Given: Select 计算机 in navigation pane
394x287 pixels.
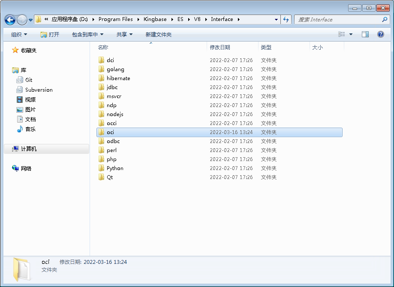Looking at the screenshot, I should 46,149.
